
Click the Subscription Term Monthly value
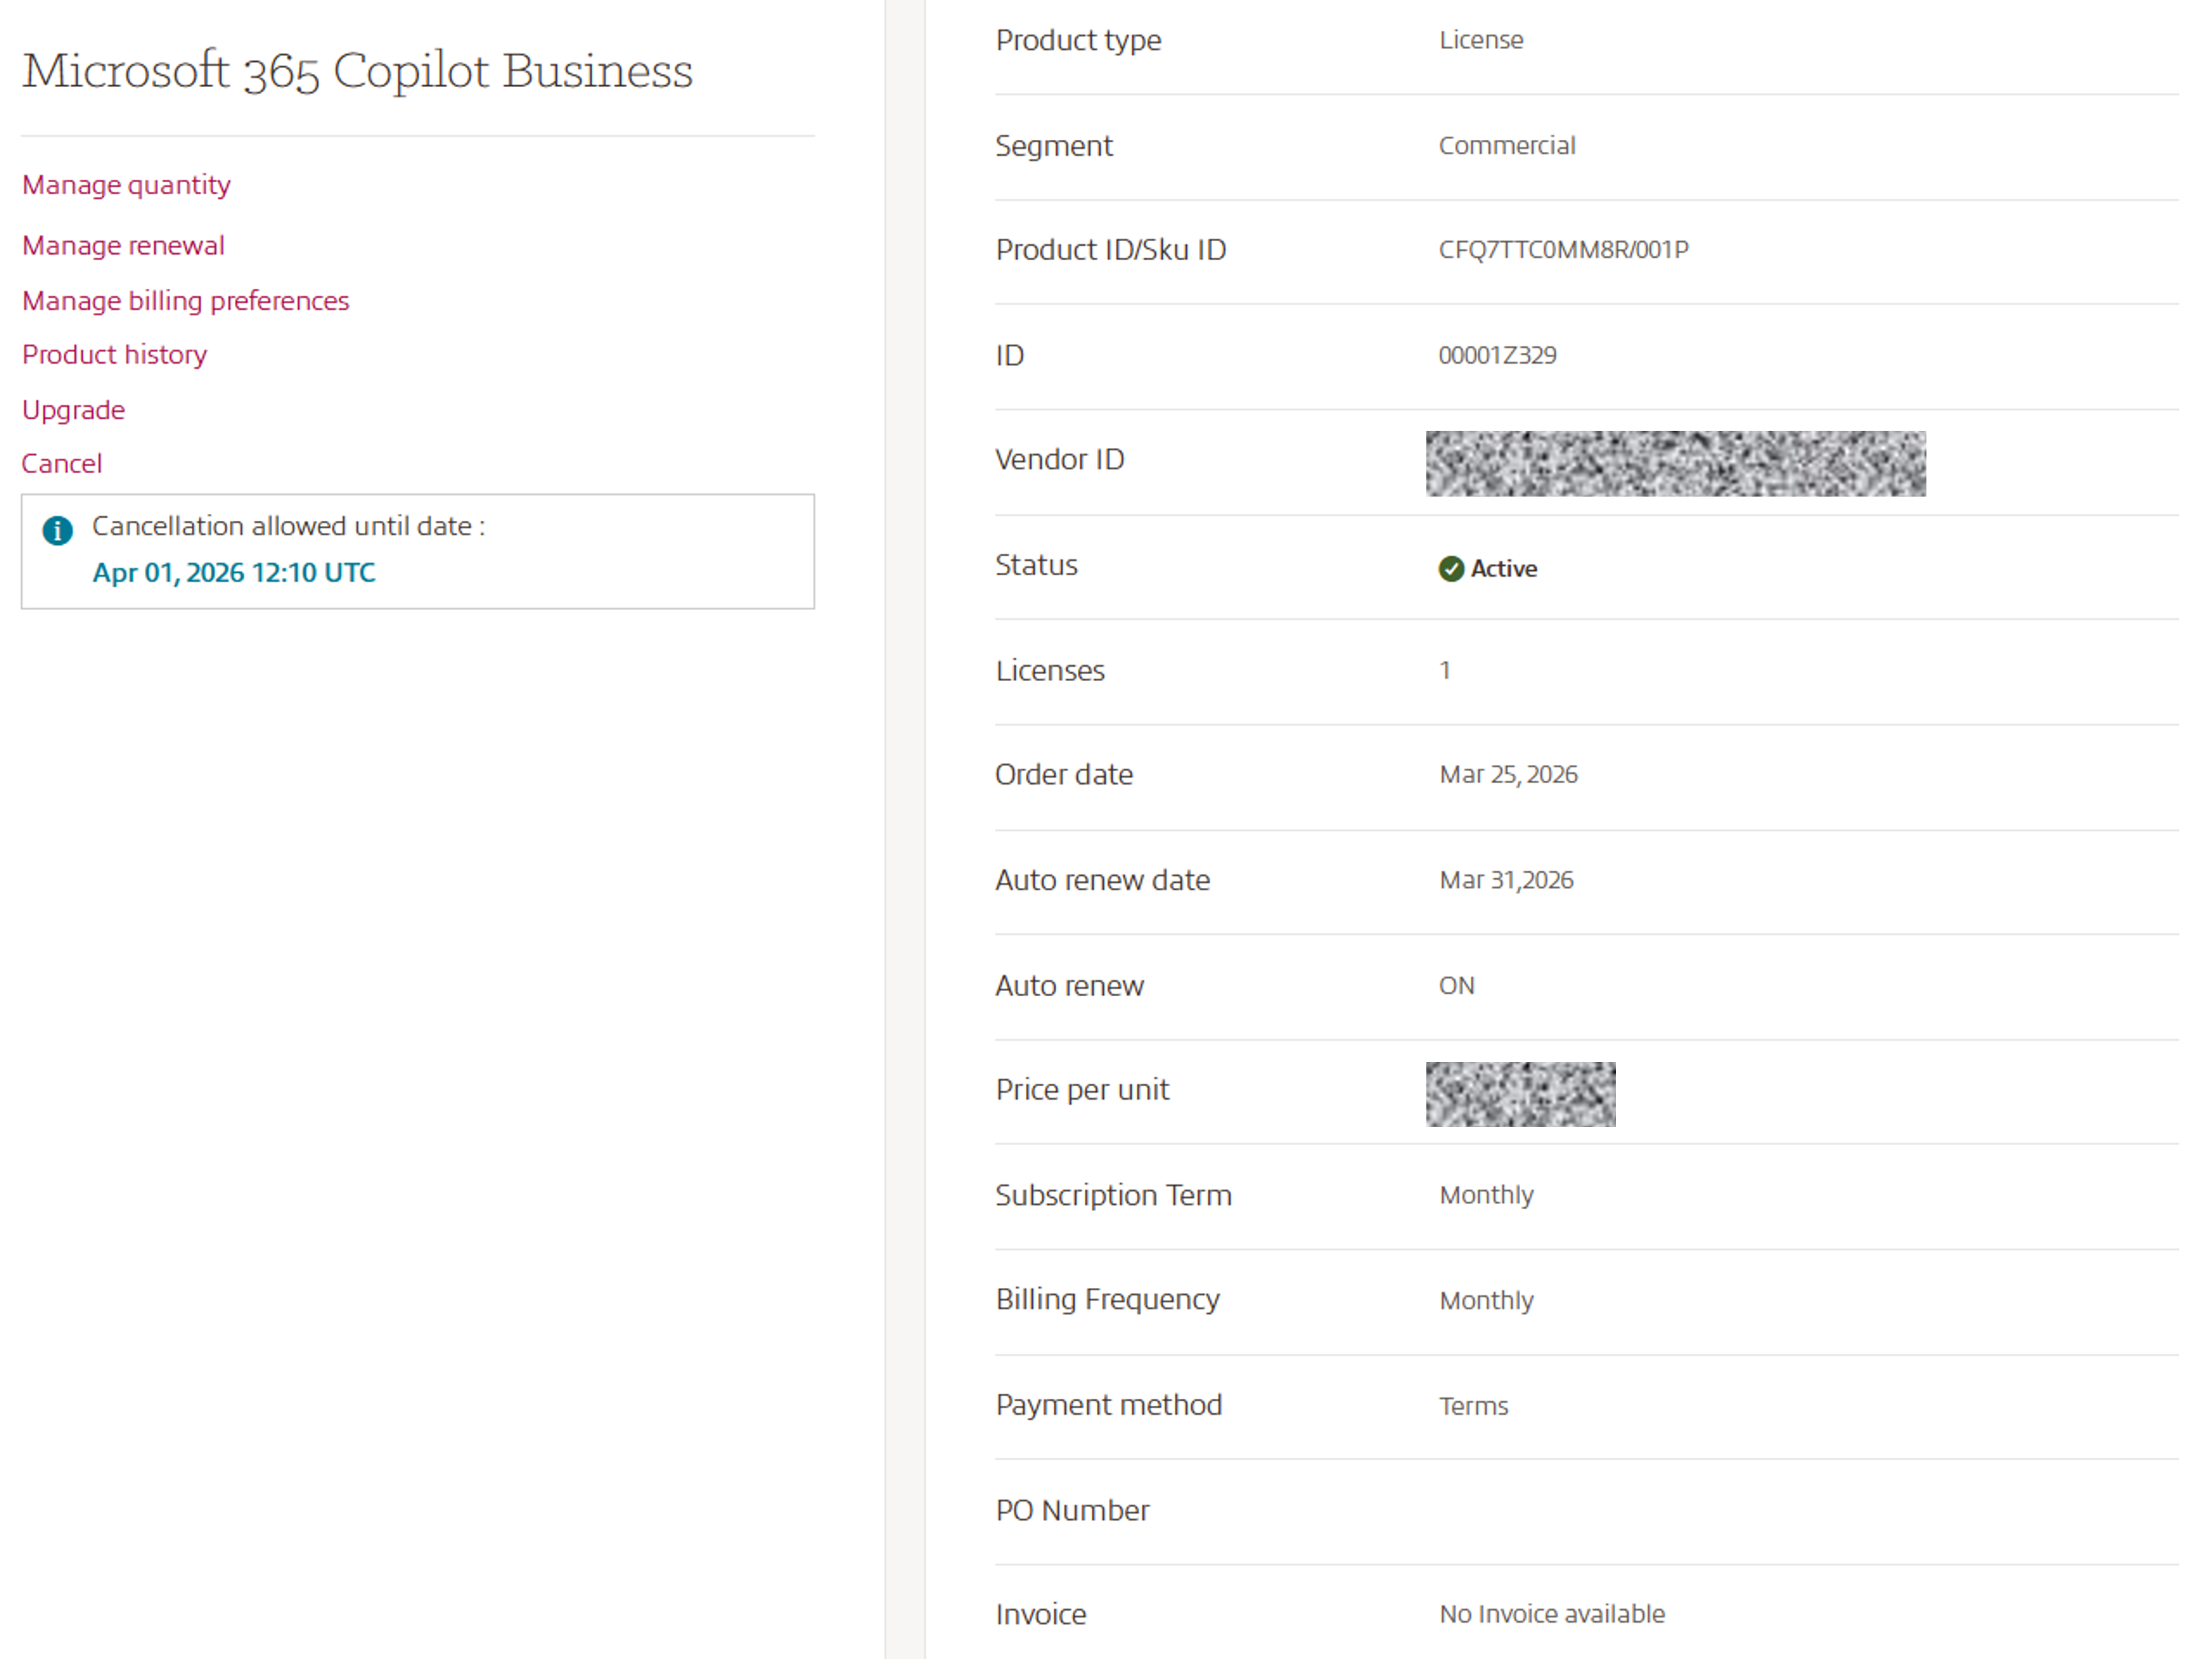(x=1486, y=1195)
